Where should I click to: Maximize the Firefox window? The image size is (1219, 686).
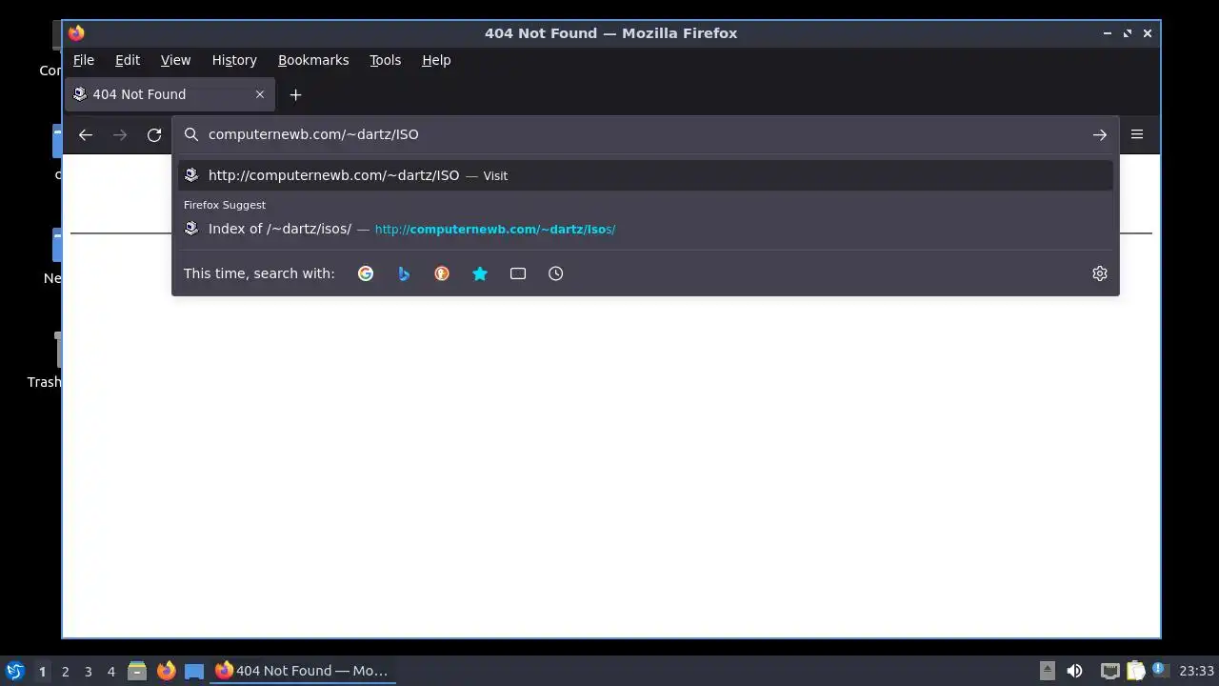pyautogui.click(x=1128, y=33)
